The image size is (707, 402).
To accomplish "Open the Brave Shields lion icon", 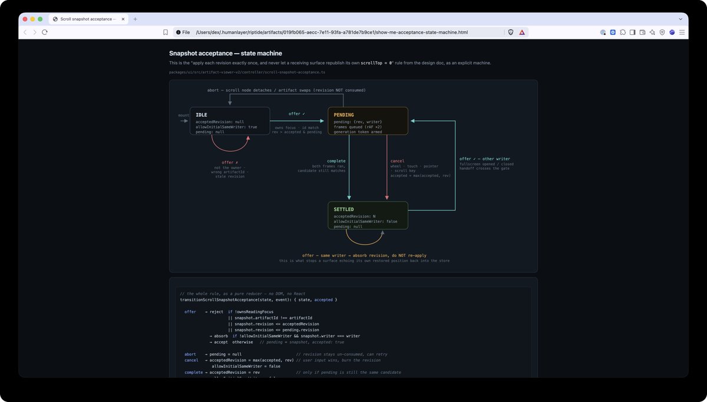I will 510,32.
